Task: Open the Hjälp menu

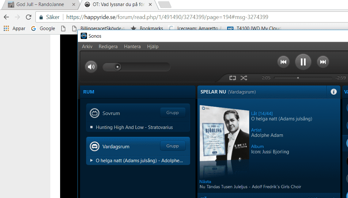Action: (153, 47)
